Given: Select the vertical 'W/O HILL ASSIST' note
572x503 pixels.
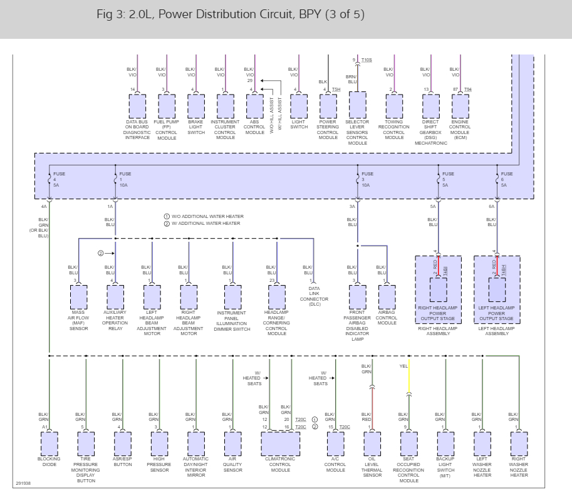Looking at the screenshot, I should pos(271,115).
